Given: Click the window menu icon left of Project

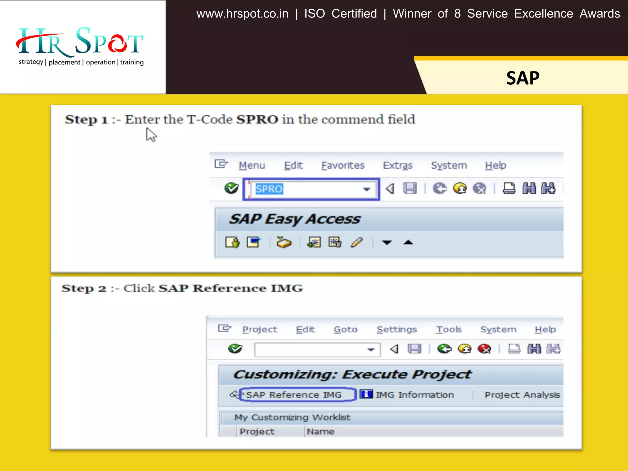Looking at the screenshot, I should click(x=225, y=328).
